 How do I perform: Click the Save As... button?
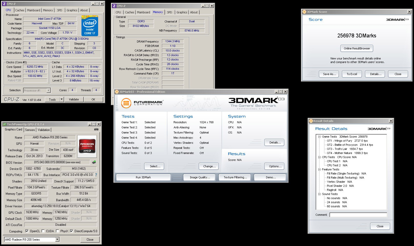[x=329, y=74]
